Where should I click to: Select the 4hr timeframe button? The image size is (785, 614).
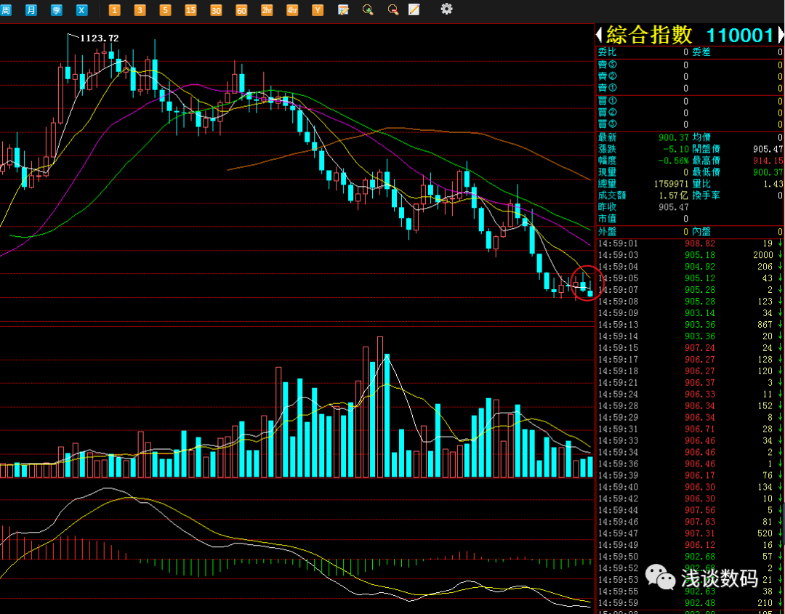click(292, 10)
